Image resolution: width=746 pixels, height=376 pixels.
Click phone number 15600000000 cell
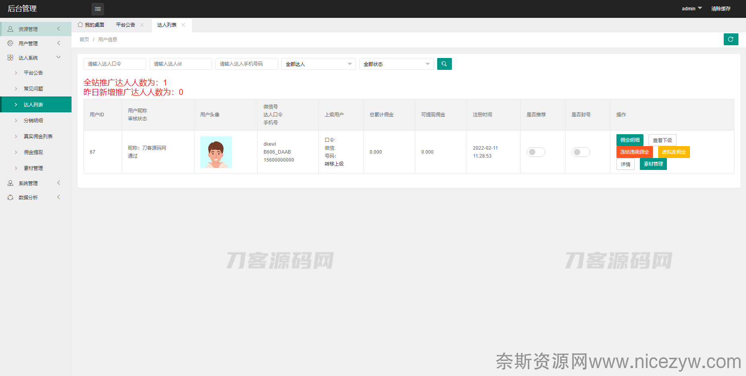tap(279, 160)
